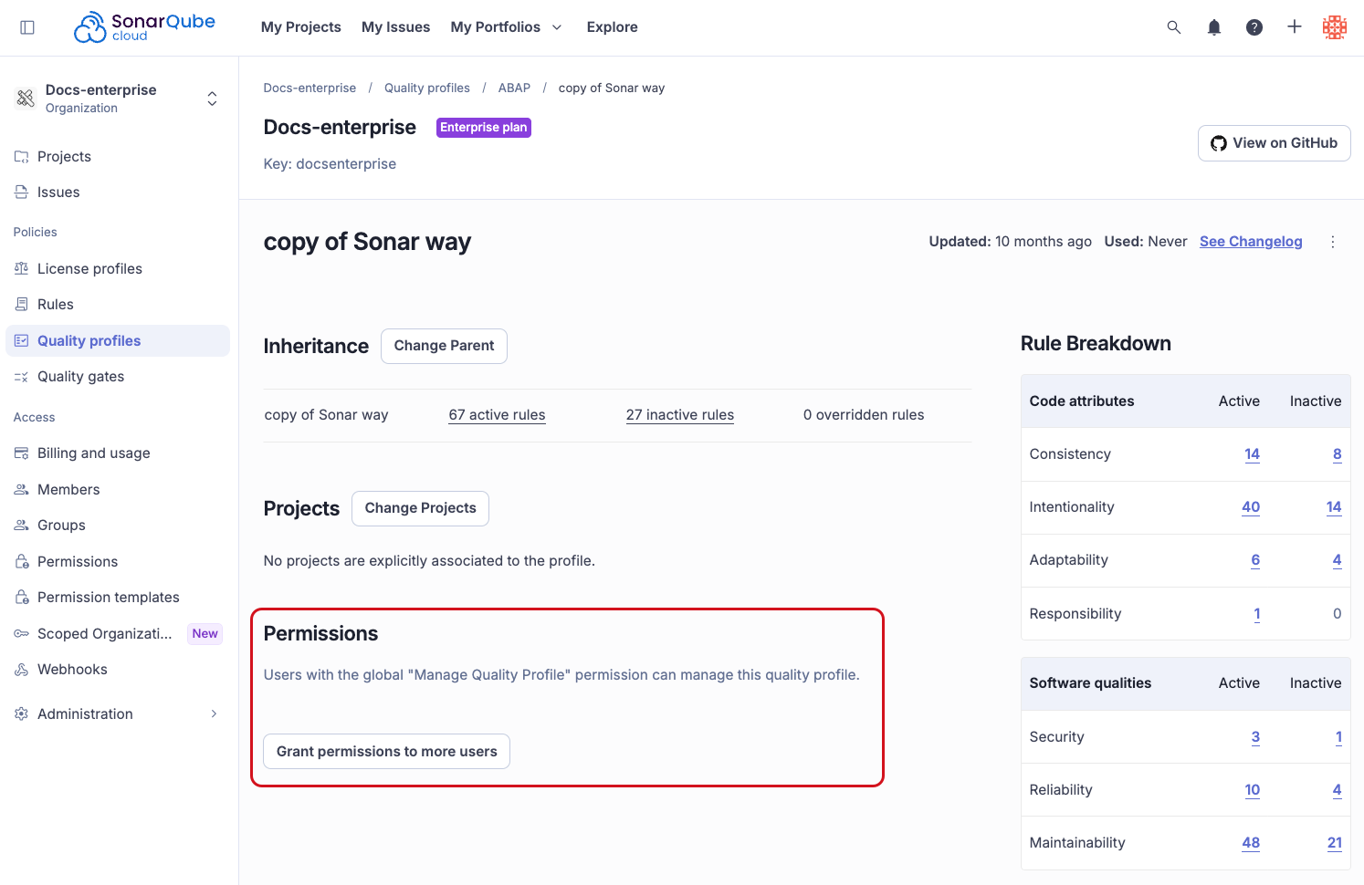The image size is (1364, 885).
Task: Toggle the sidebar collapse icon
Action: click(27, 27)
